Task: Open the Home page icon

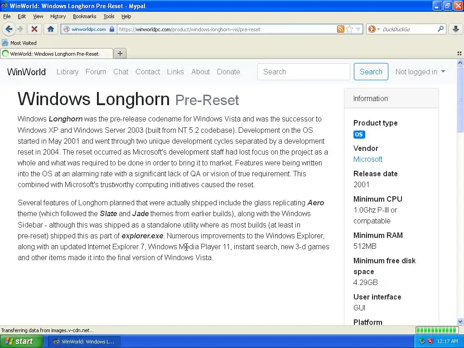Action: [x=51, y=29]
